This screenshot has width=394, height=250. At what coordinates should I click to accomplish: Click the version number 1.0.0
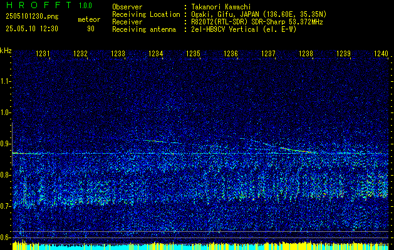pos(85,5)
